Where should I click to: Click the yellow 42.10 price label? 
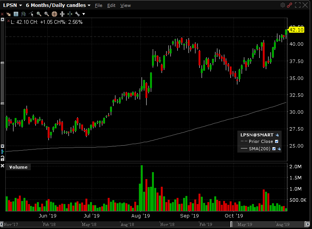pyautogui.click(x=297, y=30)
